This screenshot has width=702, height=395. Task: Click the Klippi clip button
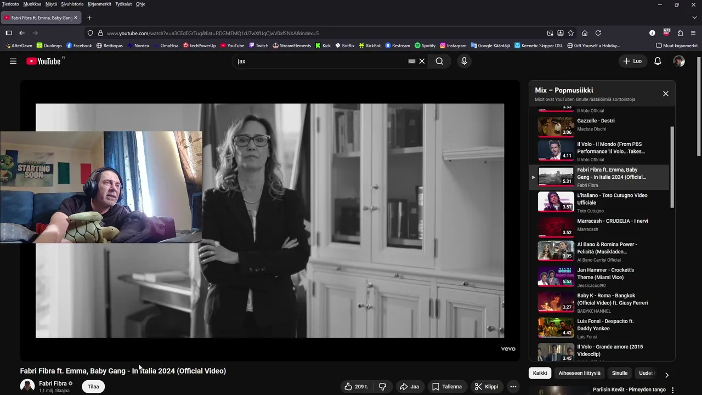coord(486,387)
